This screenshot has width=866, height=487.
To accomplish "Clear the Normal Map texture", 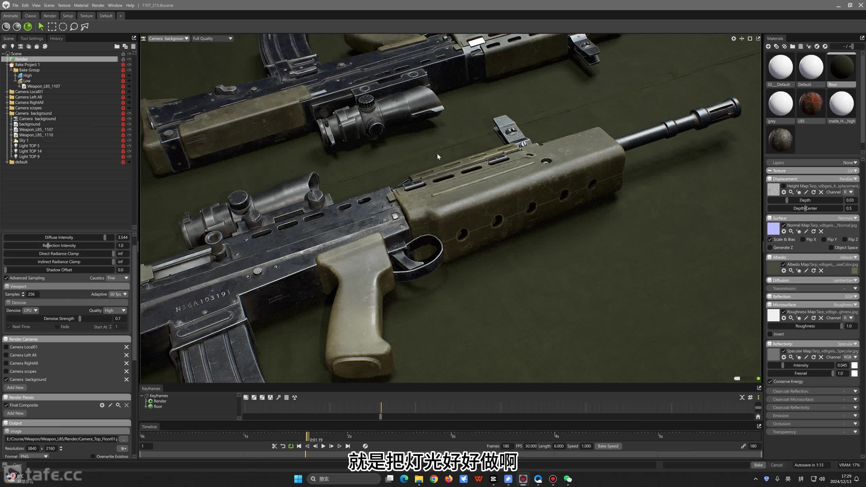I will point(821,231).
